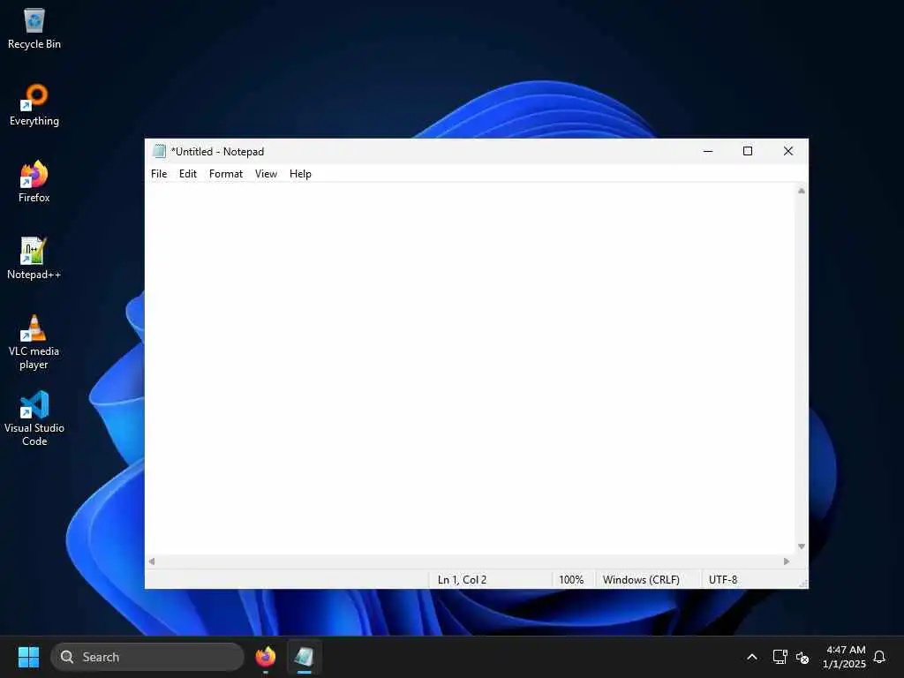Screen dimensions: 904x678
Task: Click the Notepad taskbar icon
Action: coord(304,657)
